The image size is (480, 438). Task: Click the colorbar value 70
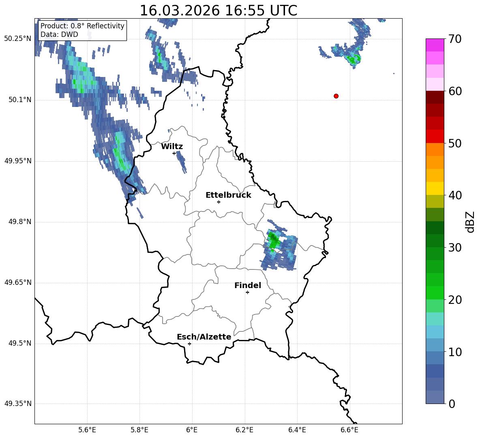(455, 39)
